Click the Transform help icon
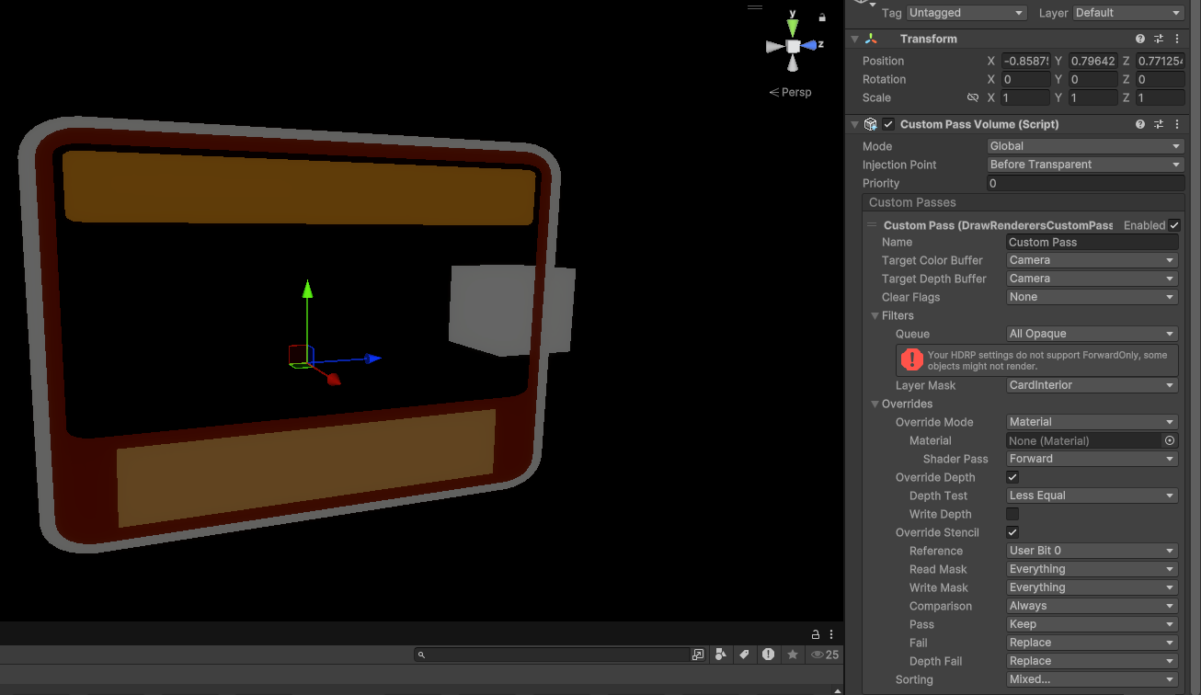 [x=1139, y=39]
